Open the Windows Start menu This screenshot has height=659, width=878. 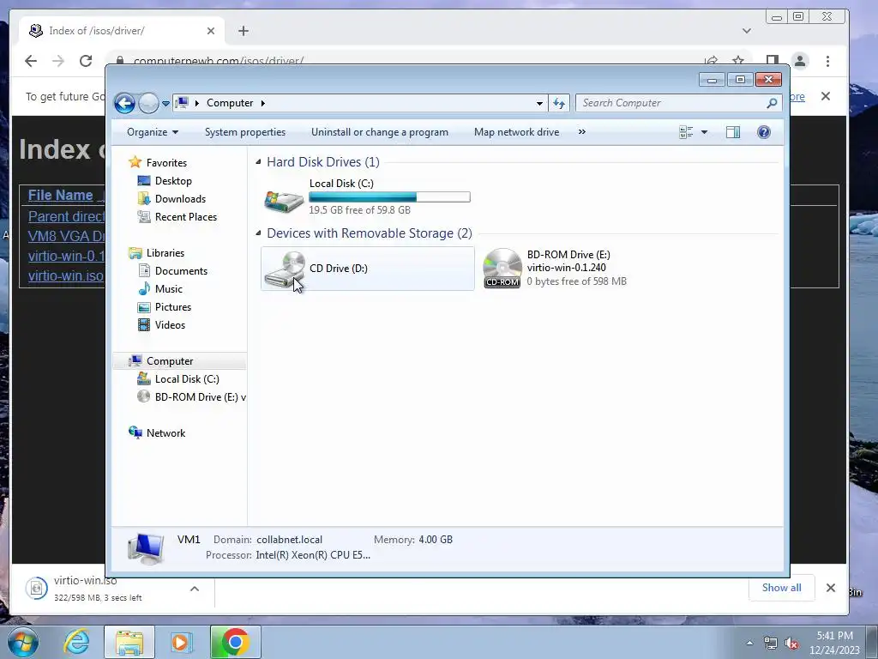point(22,642)
